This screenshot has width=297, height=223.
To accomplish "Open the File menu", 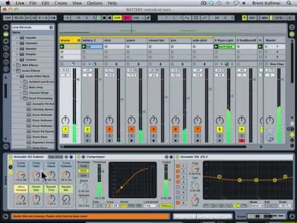I will click(33, 3).
